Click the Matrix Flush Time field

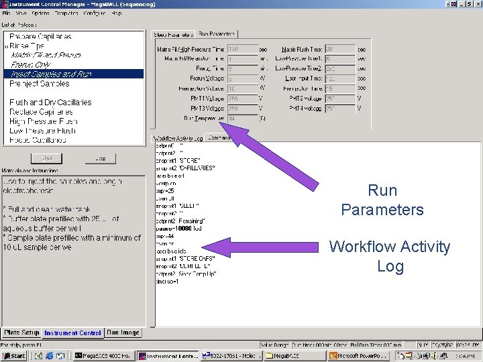(340, 49)
